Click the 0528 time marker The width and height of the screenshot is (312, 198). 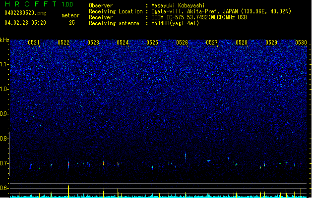click(242, 43)
